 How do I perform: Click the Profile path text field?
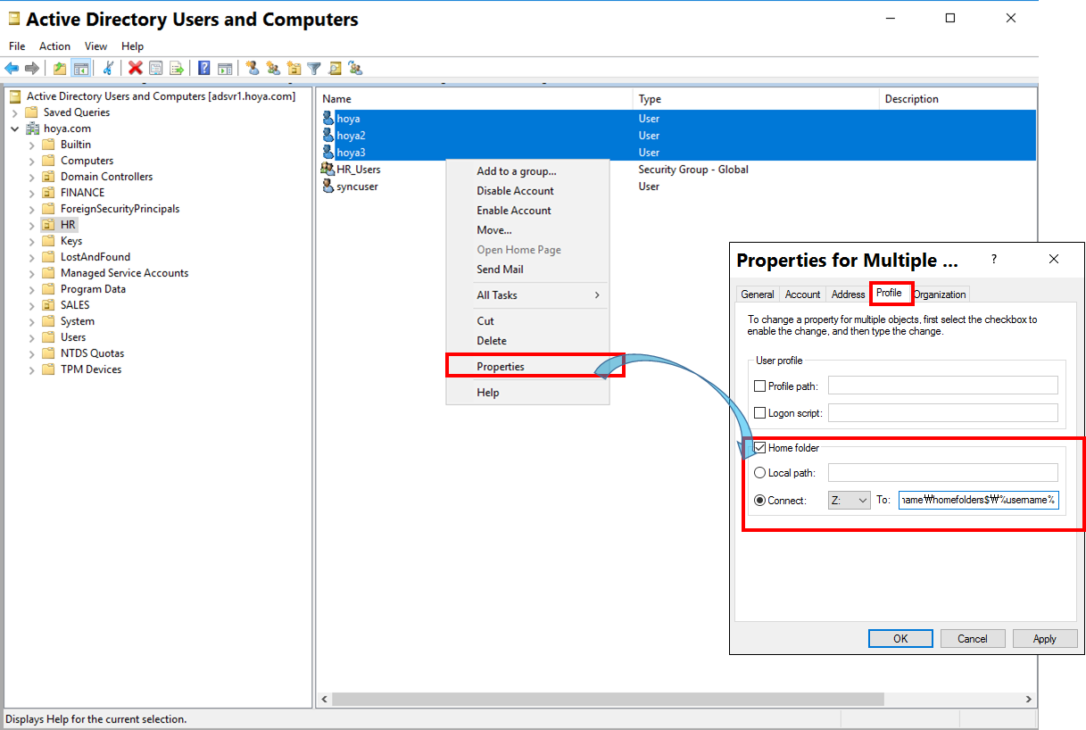[943, 386]
